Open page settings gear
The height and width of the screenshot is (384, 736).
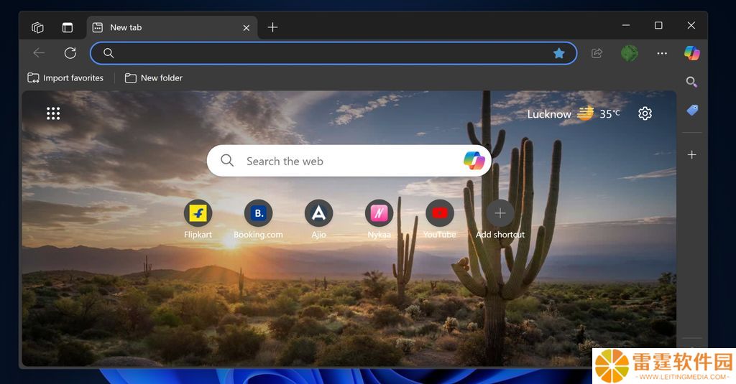(x=645, y=113)
